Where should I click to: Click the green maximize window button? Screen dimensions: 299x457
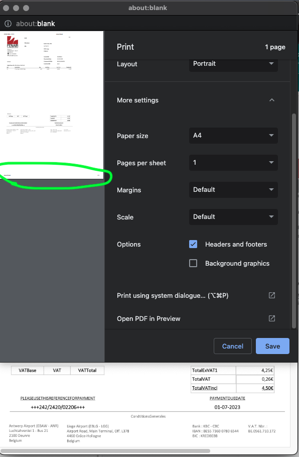point(26,8)
